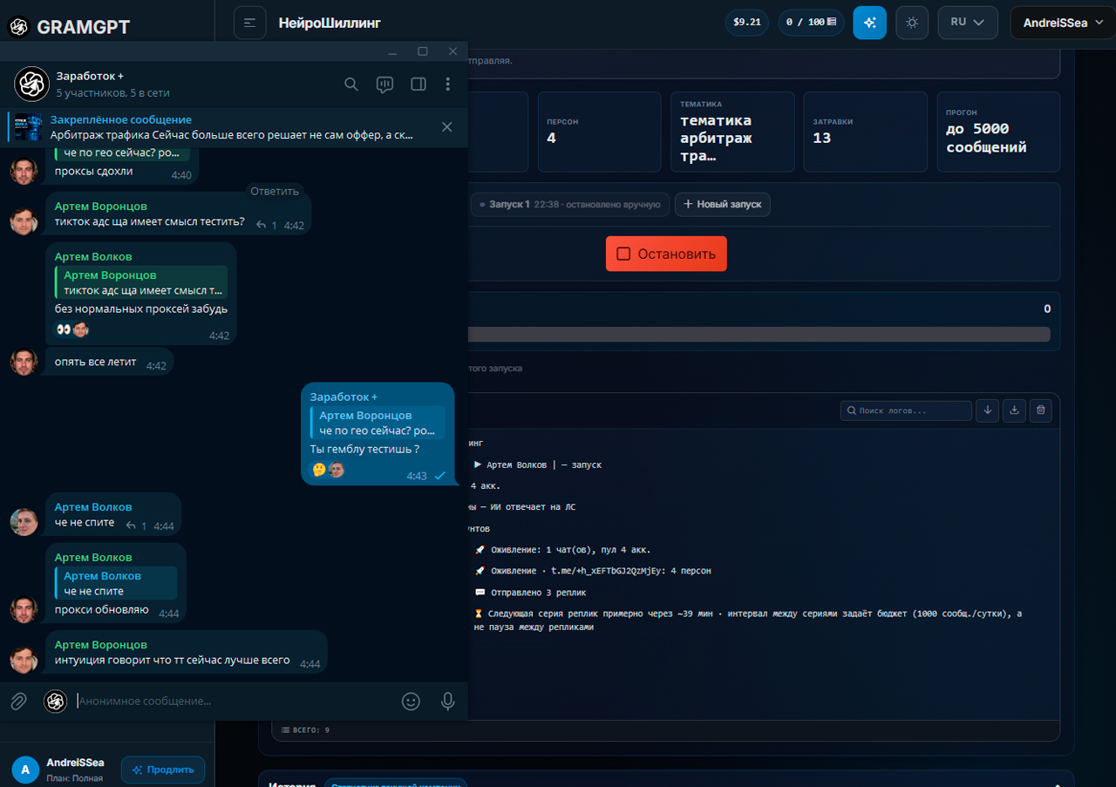Select the 'опять все летит' message text
This screenshot has width=1116, height=787.
(x=96, y=362)
